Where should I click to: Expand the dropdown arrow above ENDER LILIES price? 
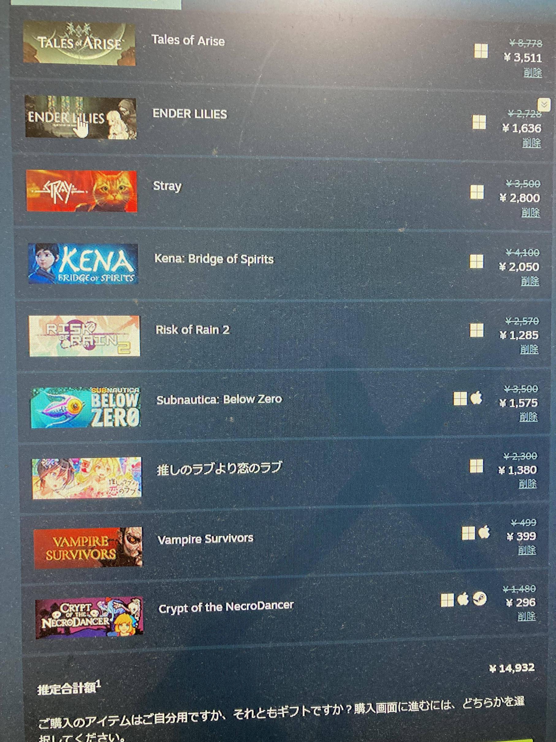coord(544,104)
